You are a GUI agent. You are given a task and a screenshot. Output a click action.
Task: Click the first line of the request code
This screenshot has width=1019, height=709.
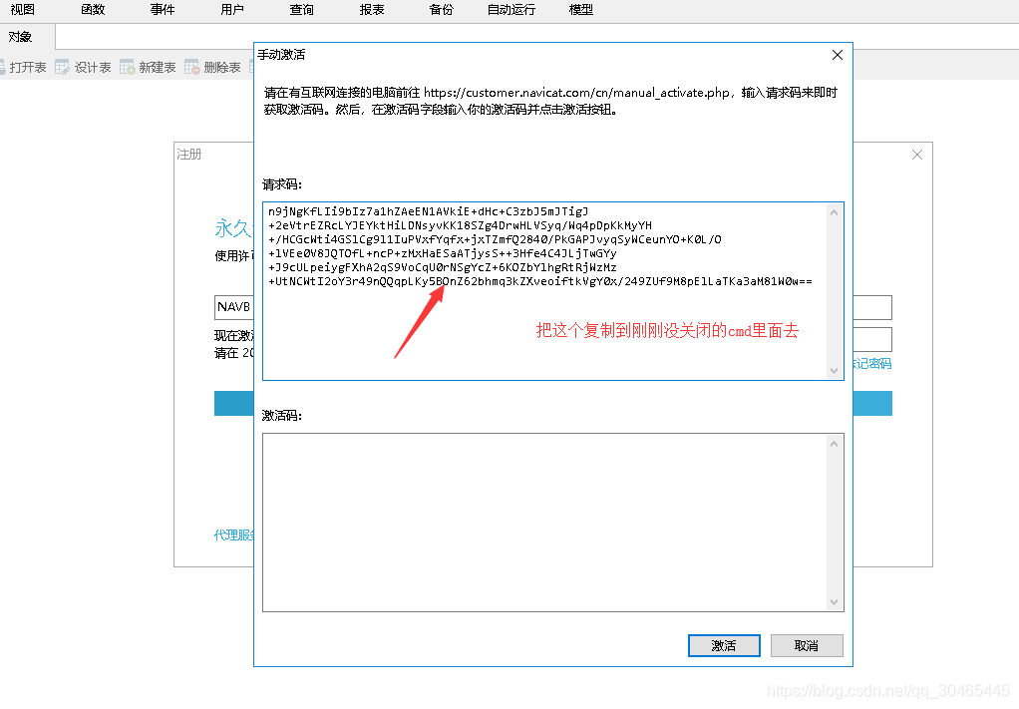(x=428, y=211)
